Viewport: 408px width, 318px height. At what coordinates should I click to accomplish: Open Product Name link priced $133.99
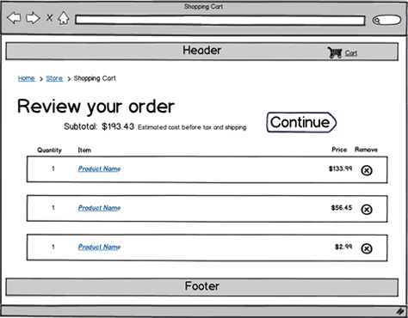click(x=99, y=168)
